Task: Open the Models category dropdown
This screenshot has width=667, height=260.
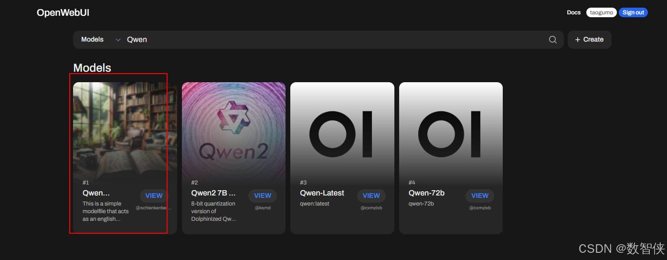Action: [x=101, y=40]
